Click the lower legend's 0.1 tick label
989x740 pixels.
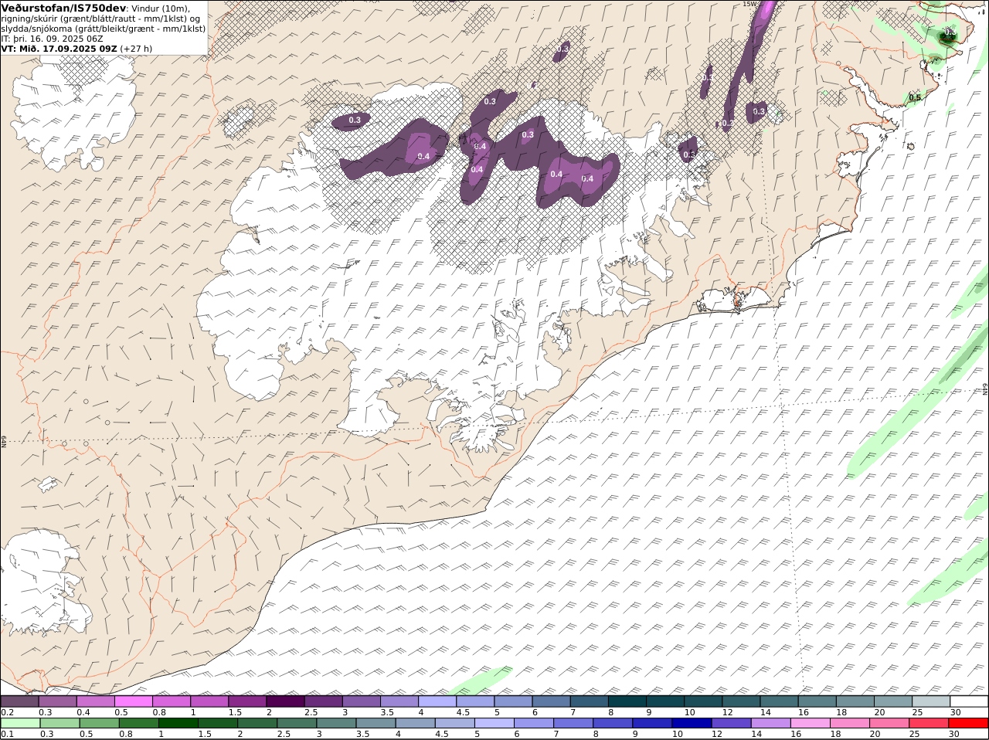click(x=6, y=734)
